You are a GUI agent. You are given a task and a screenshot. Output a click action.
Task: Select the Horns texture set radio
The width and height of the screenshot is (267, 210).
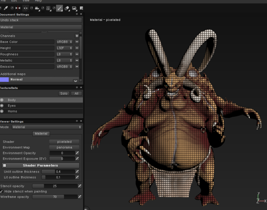pyautogui.click(x=2, y=111)
